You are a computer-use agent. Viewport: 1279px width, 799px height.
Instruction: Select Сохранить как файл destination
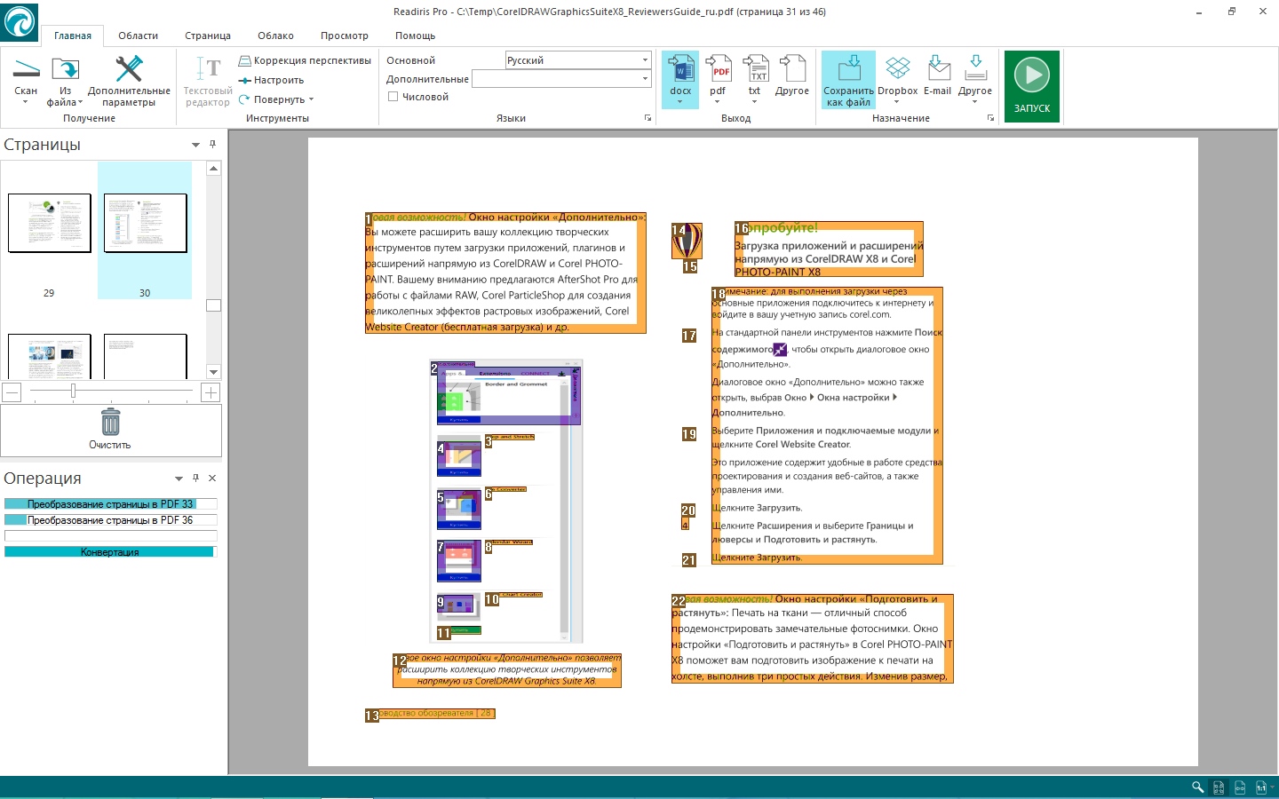coord(848,80)
